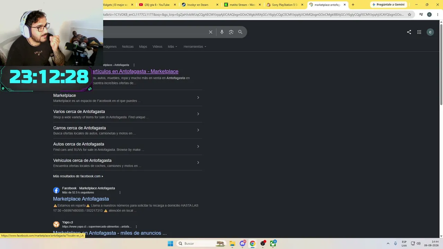The height and width of the screenshot is (249, 443).
Task: Switch to Chrome in the taskbar
Action: 253,243
